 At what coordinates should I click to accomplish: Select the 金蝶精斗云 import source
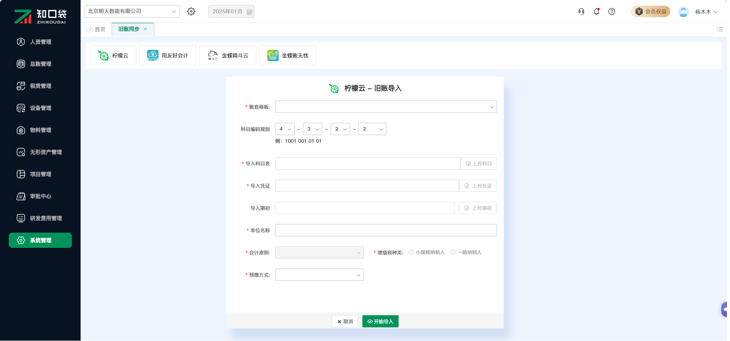[x=228, y=56]
